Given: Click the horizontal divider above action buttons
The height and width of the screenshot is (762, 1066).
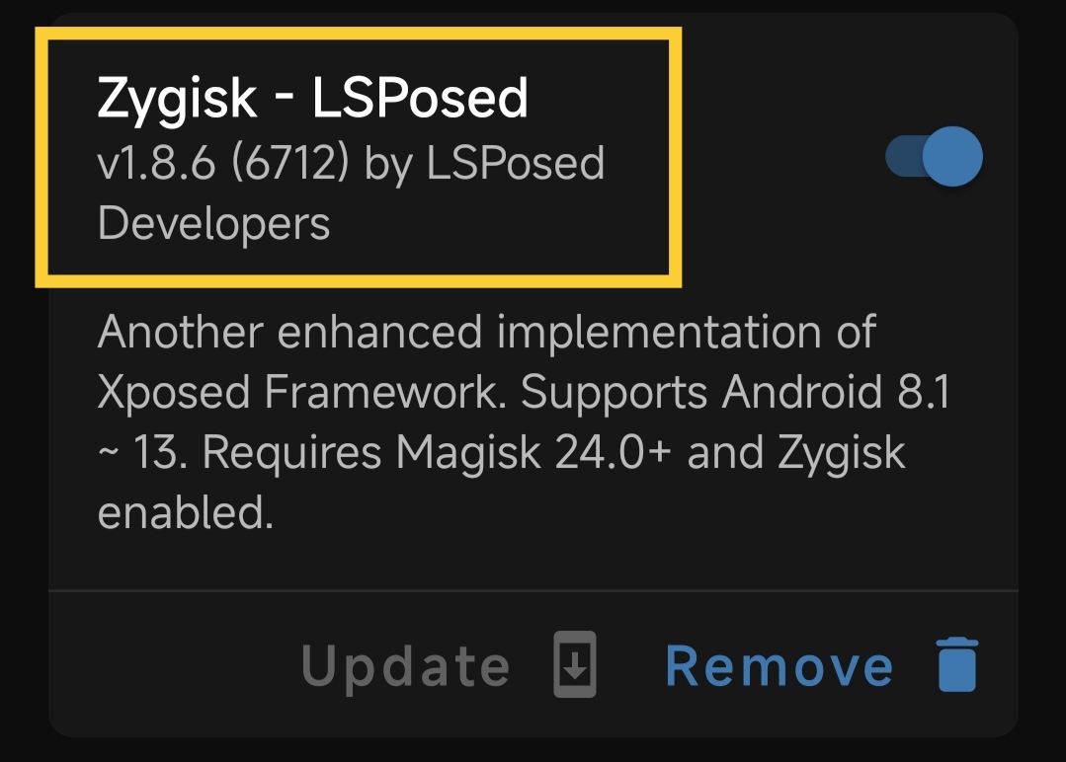Looking at the screenshot, I should pos(533,591).
